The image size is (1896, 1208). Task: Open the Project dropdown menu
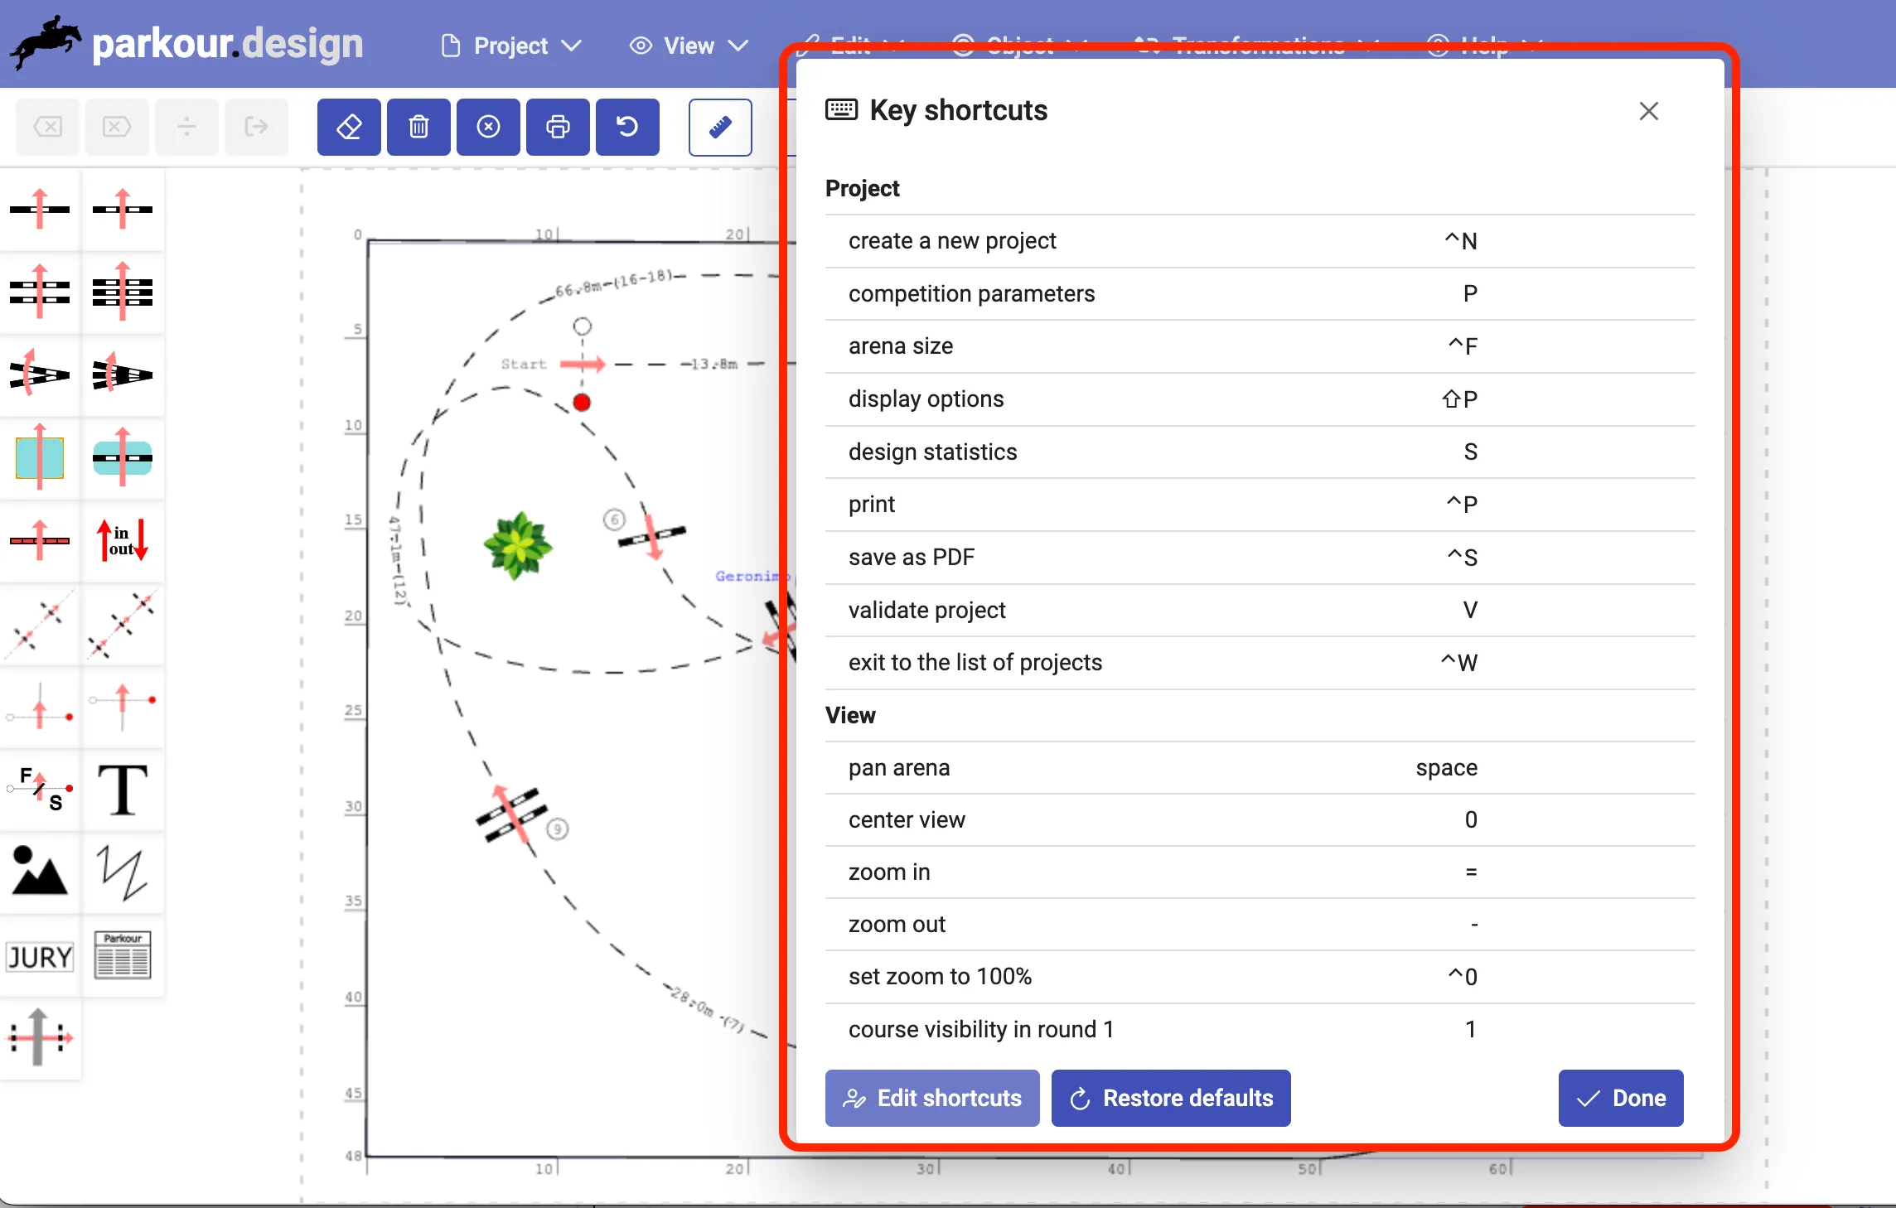coord(510,46)
